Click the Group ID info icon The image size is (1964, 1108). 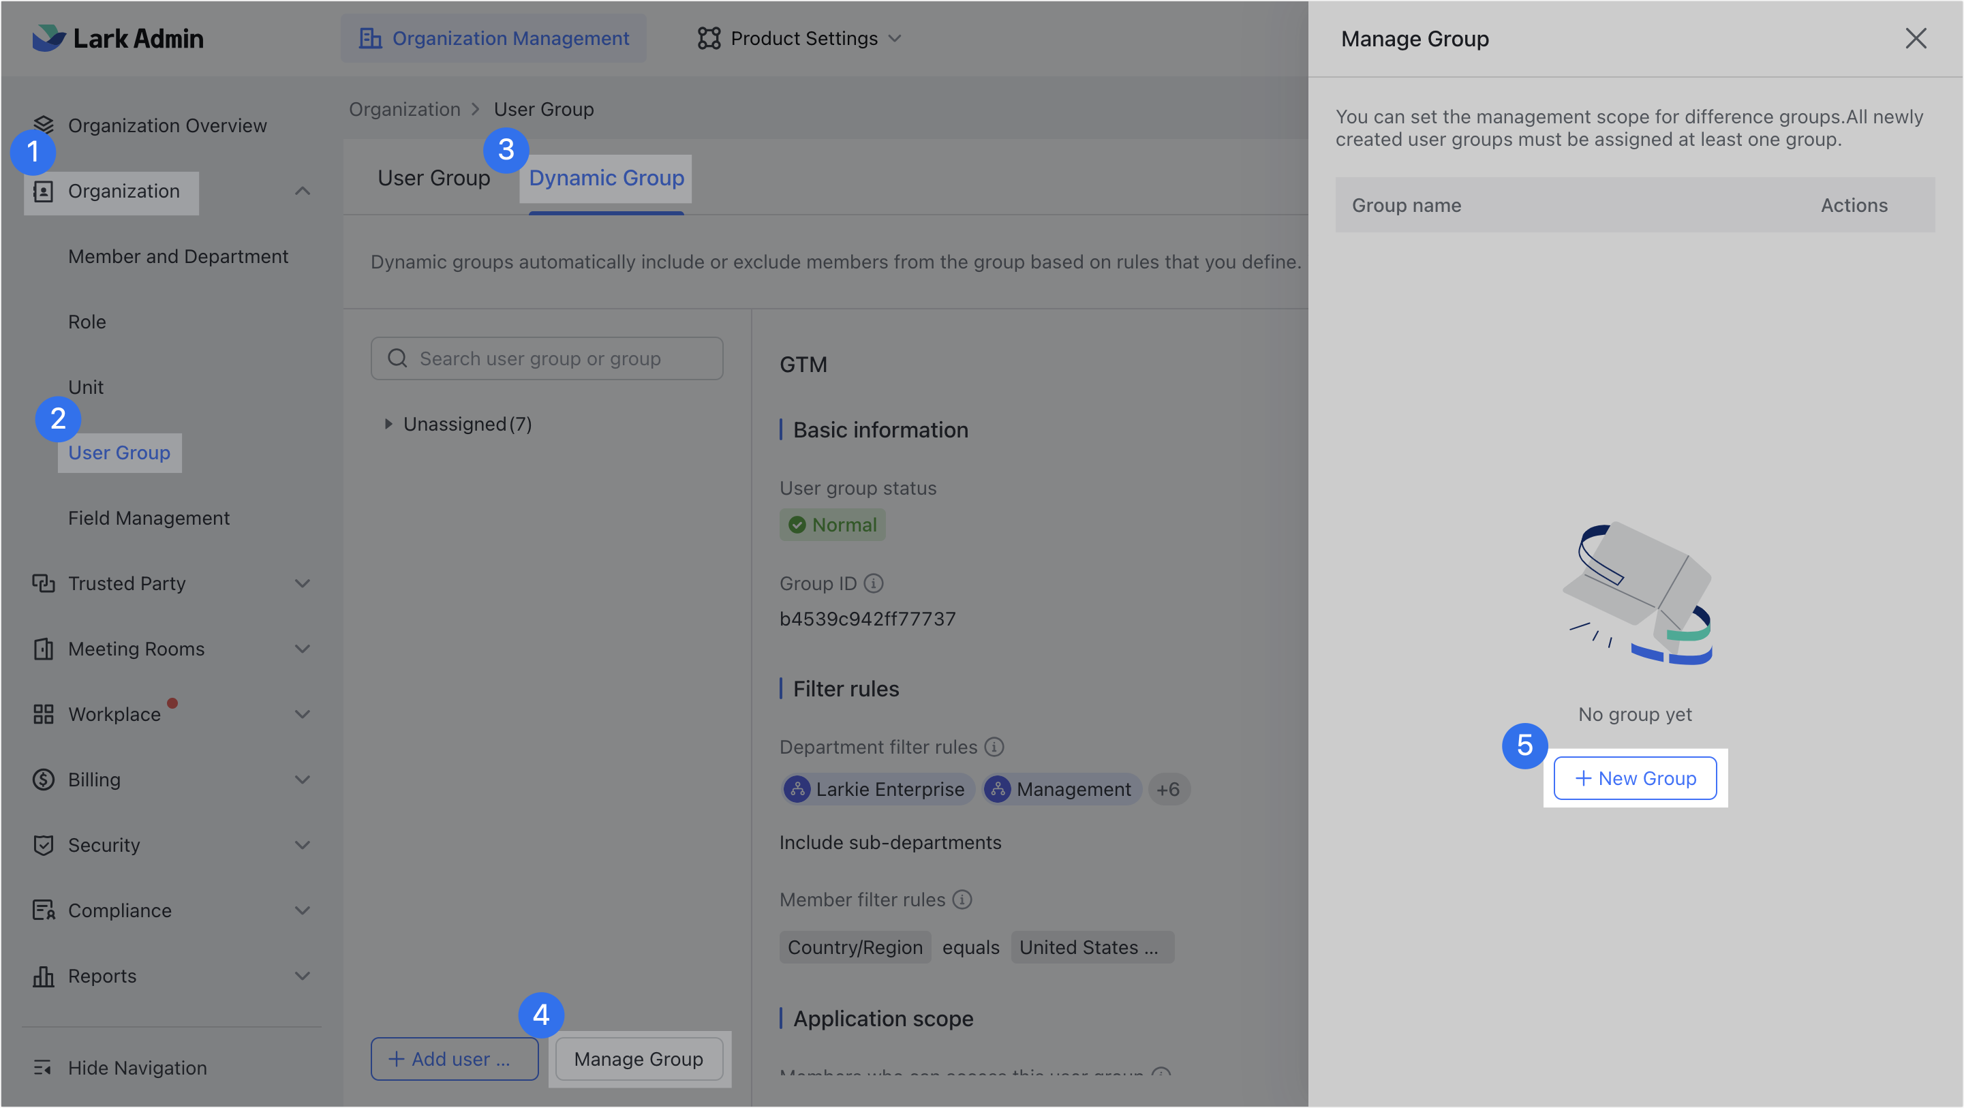(x=873, y=583)
